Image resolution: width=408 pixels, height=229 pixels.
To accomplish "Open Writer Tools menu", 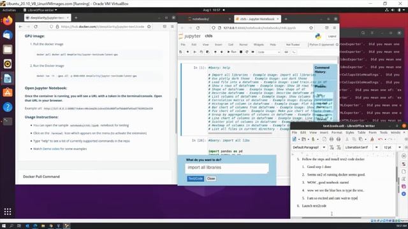I will (384, 133).
